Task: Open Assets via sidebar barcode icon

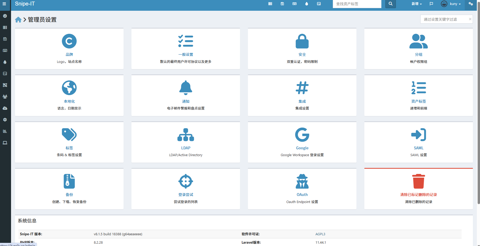Action: 5,28
